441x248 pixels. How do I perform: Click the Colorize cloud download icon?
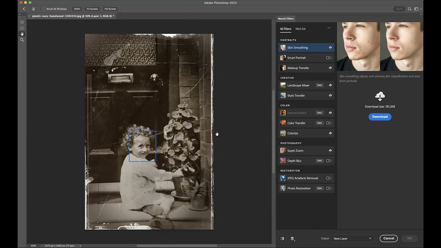point(330,133)
